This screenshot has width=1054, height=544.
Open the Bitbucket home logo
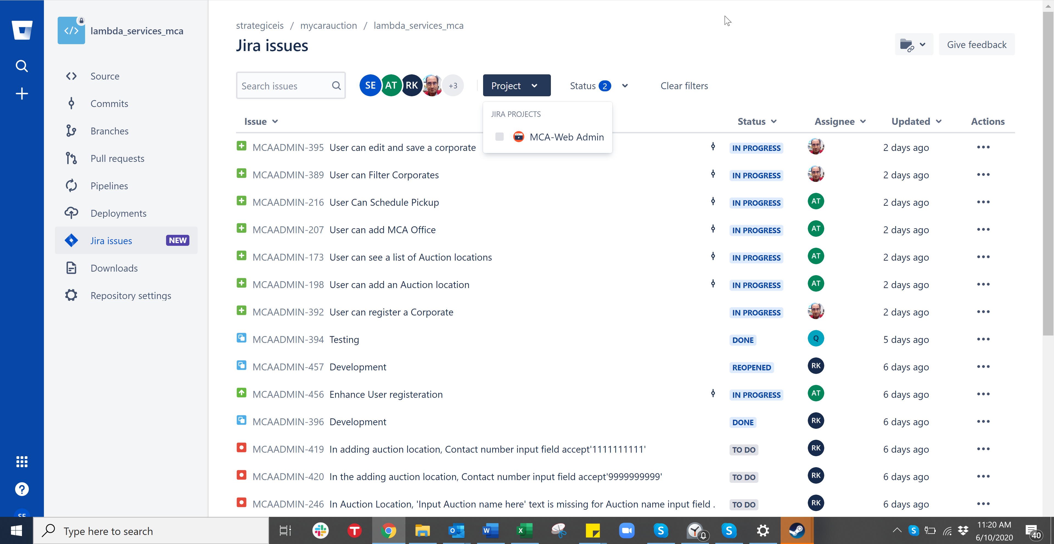(x=22, y=30)
